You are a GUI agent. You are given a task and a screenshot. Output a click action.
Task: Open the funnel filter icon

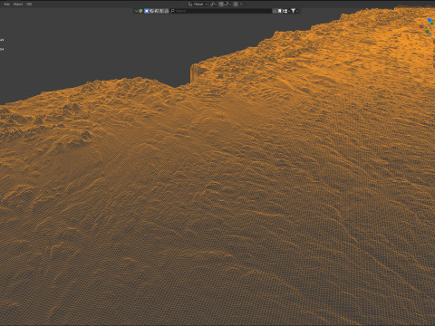(x=293, y=11)
